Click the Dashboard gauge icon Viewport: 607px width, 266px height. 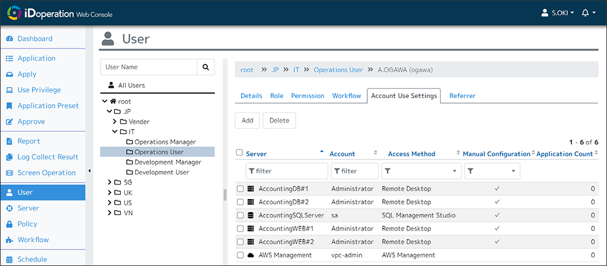pyautogui.click(x=10, y=39)
